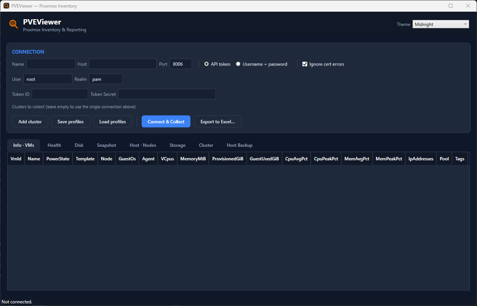
Task: Click the Load profiles button
Action: [113, 122]
